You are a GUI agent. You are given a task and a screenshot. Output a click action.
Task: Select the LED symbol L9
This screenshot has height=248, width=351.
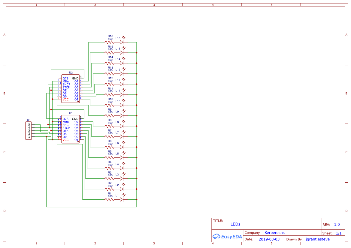click(x=121, y=115)
